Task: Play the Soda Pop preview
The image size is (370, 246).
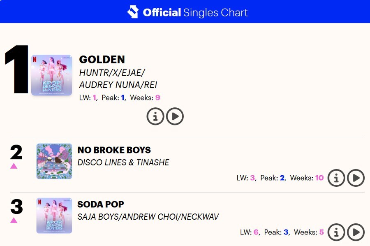Action: (356, 232)
